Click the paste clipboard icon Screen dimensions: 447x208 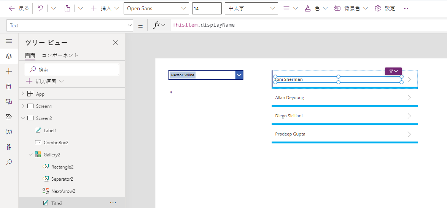click(67, 8)
